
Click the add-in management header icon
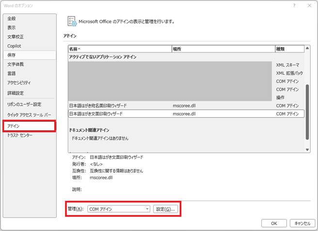[72, 21]
